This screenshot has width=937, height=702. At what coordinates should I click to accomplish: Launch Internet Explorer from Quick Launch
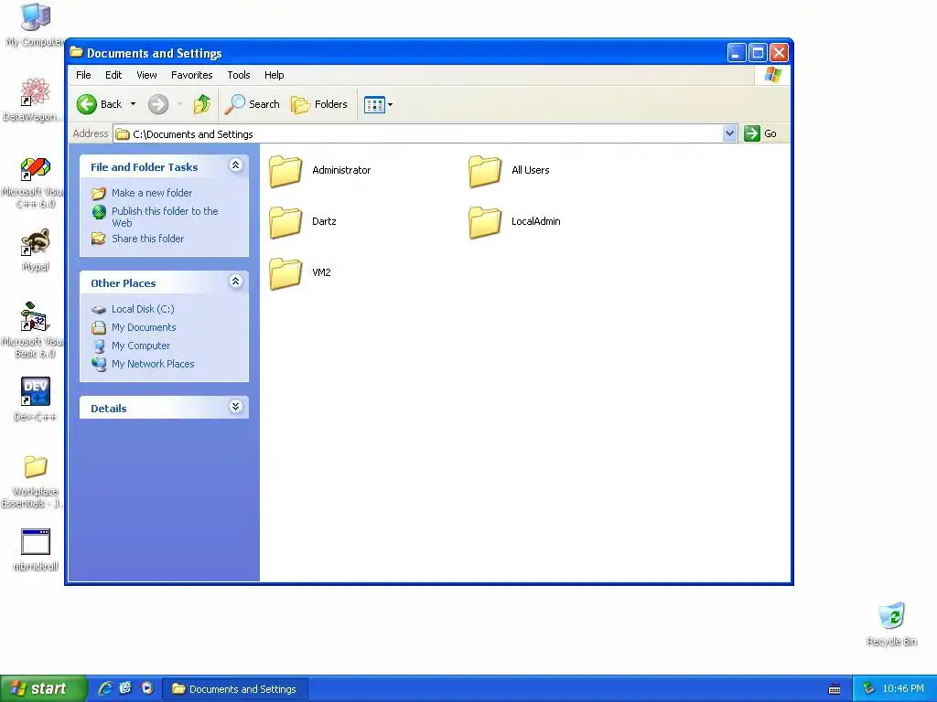(105, 688)
